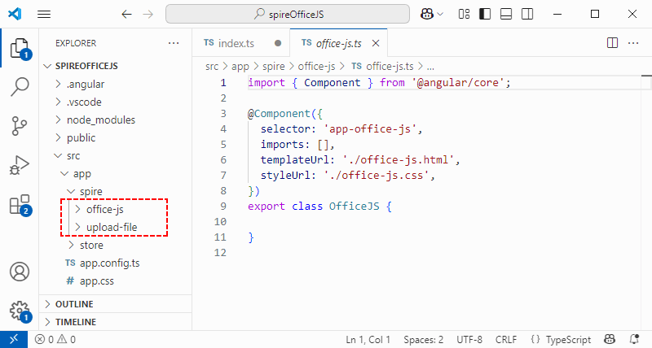Click the Copilot icon in title bar

426,14
